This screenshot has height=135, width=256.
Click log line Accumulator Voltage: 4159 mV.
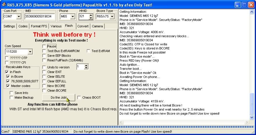click(142, 101)
